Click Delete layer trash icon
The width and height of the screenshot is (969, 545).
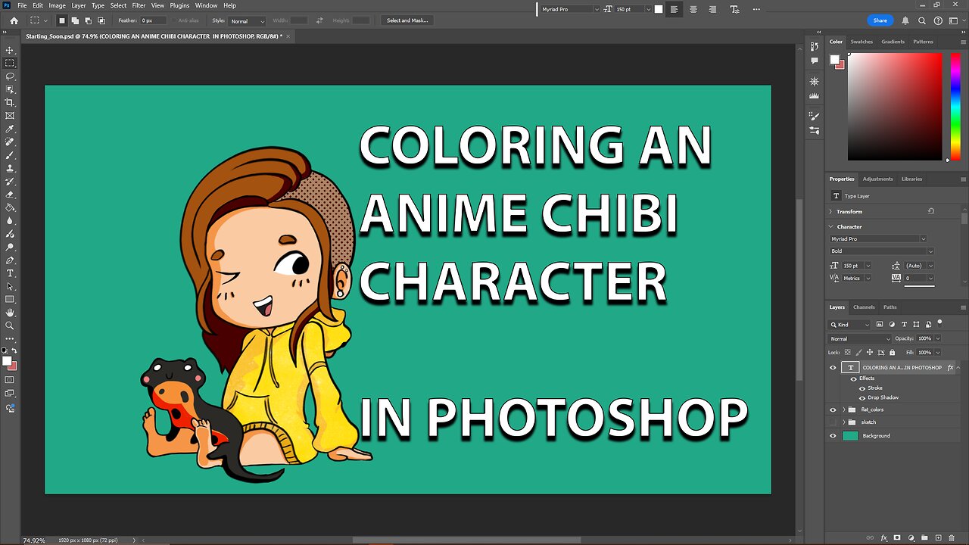tap(952, 538)
